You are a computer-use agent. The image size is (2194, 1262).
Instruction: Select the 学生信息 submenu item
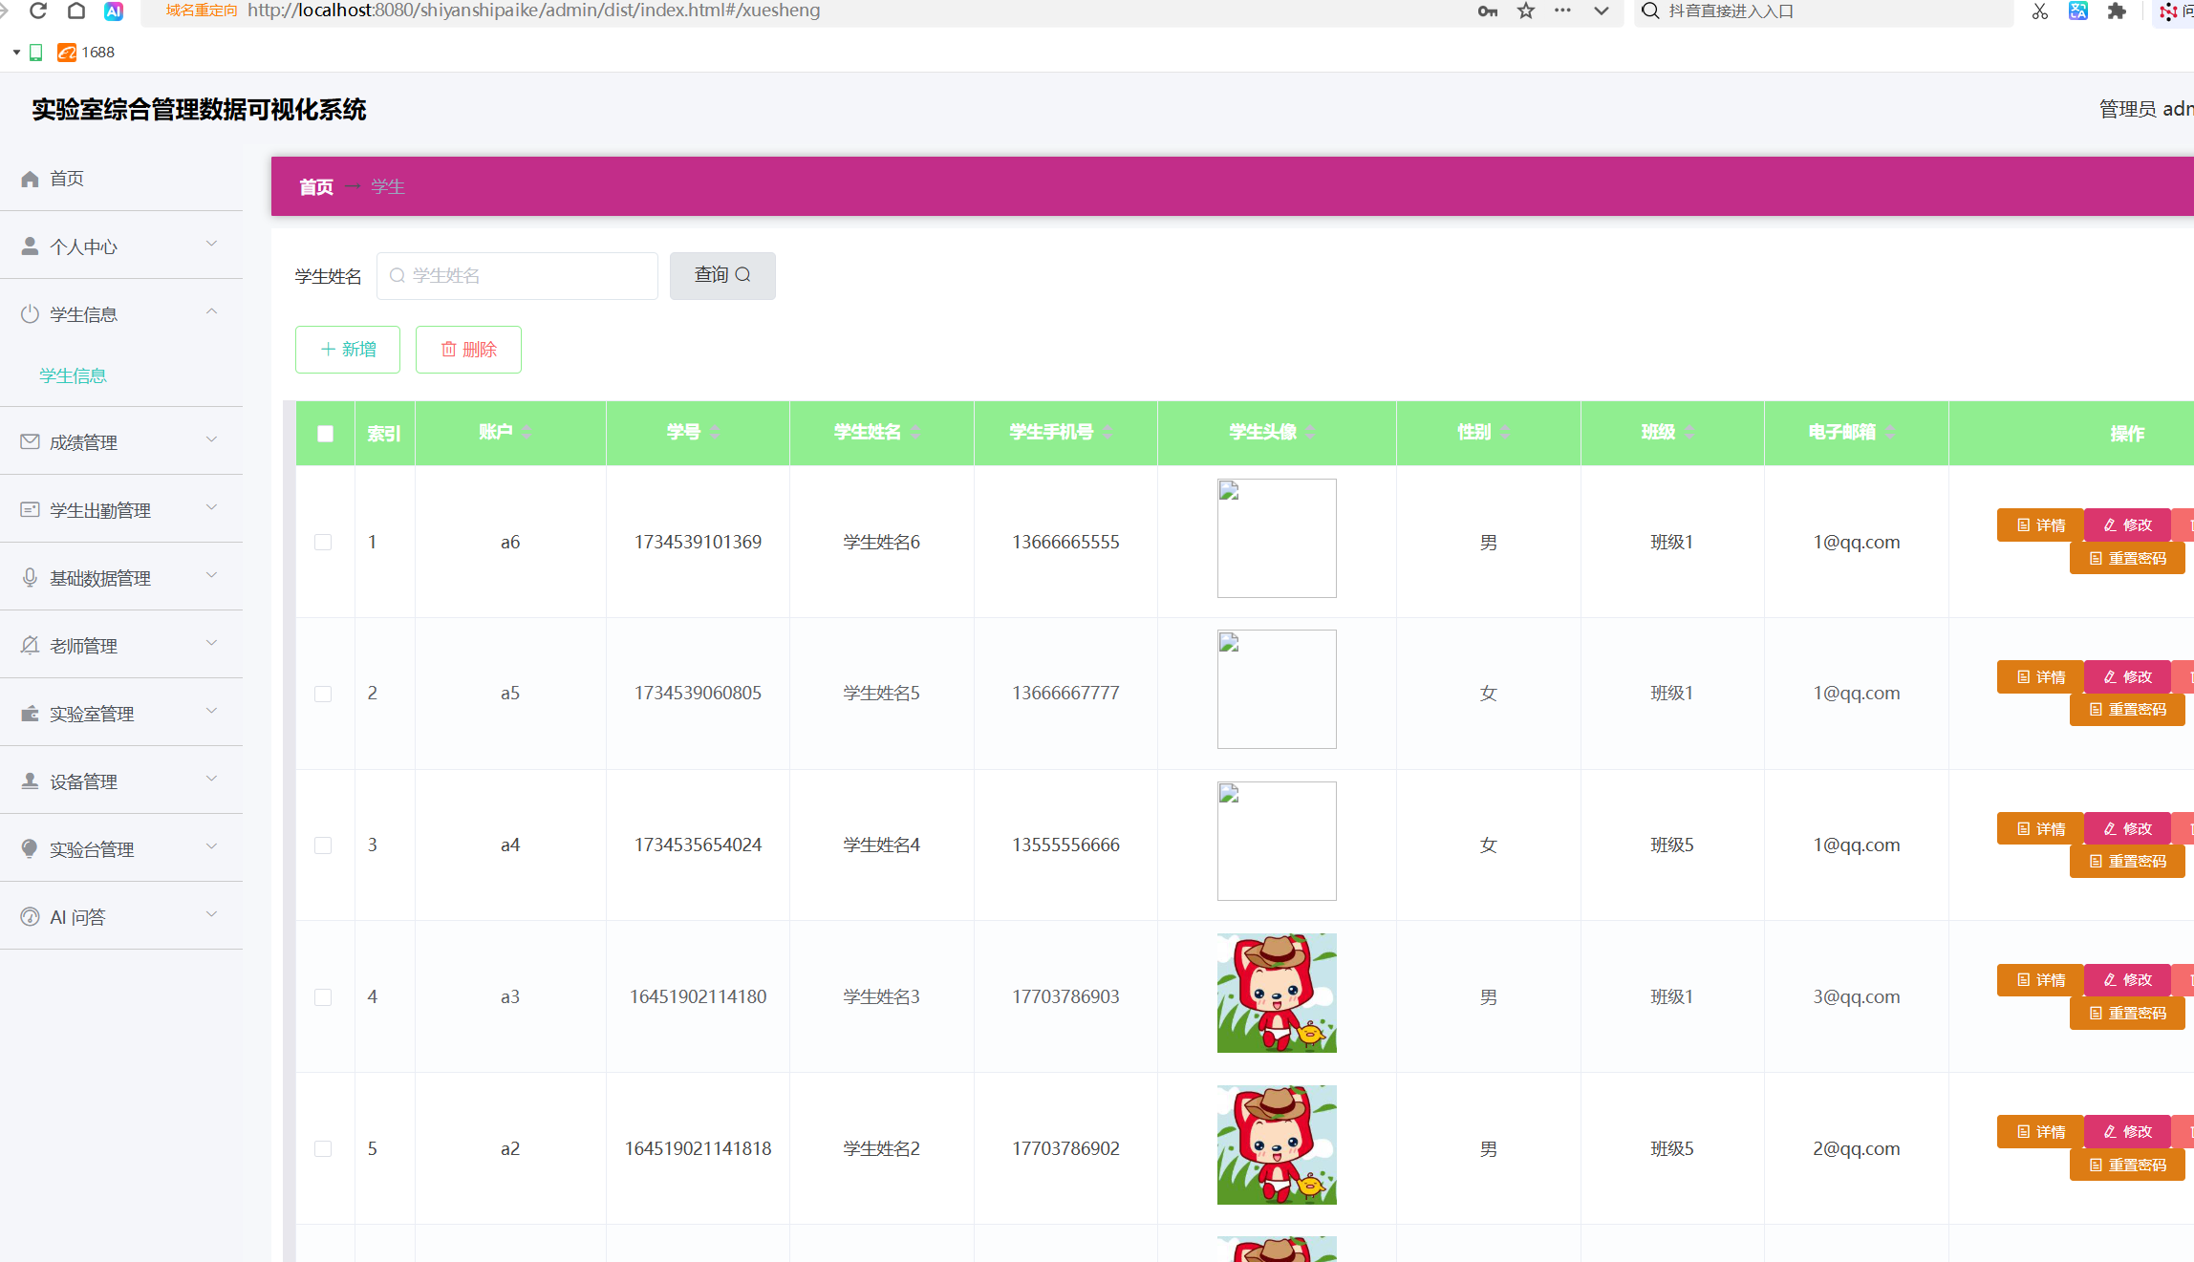coord(73,376)
